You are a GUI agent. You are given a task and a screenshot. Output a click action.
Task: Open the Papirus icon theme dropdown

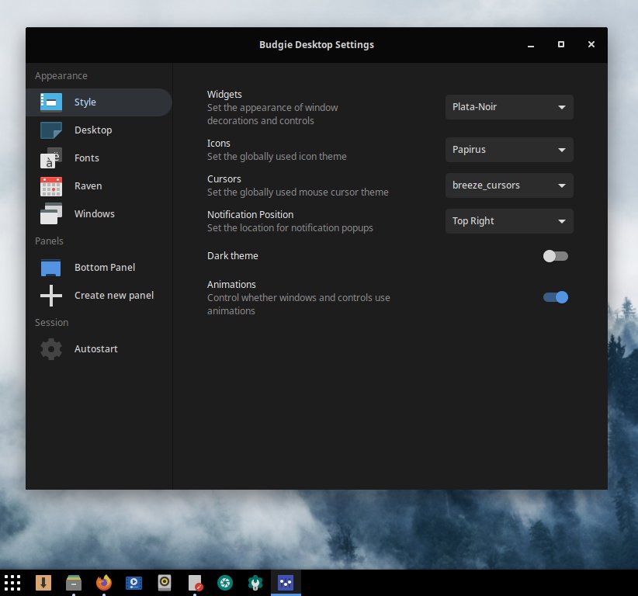508,150
